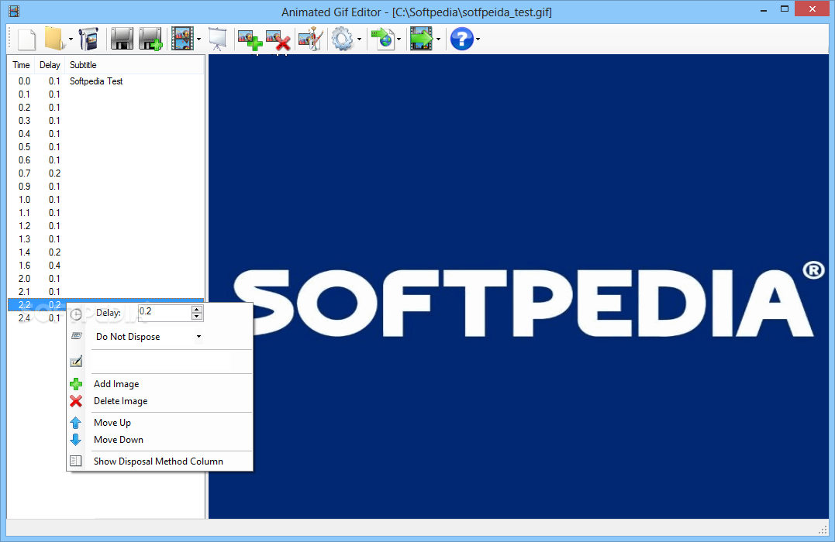Expand the help dropdown arrow
835x542 pixels.
(x=478, y=39)
